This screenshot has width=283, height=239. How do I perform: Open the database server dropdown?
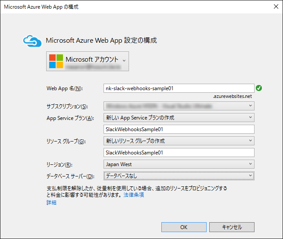point(179,176)
